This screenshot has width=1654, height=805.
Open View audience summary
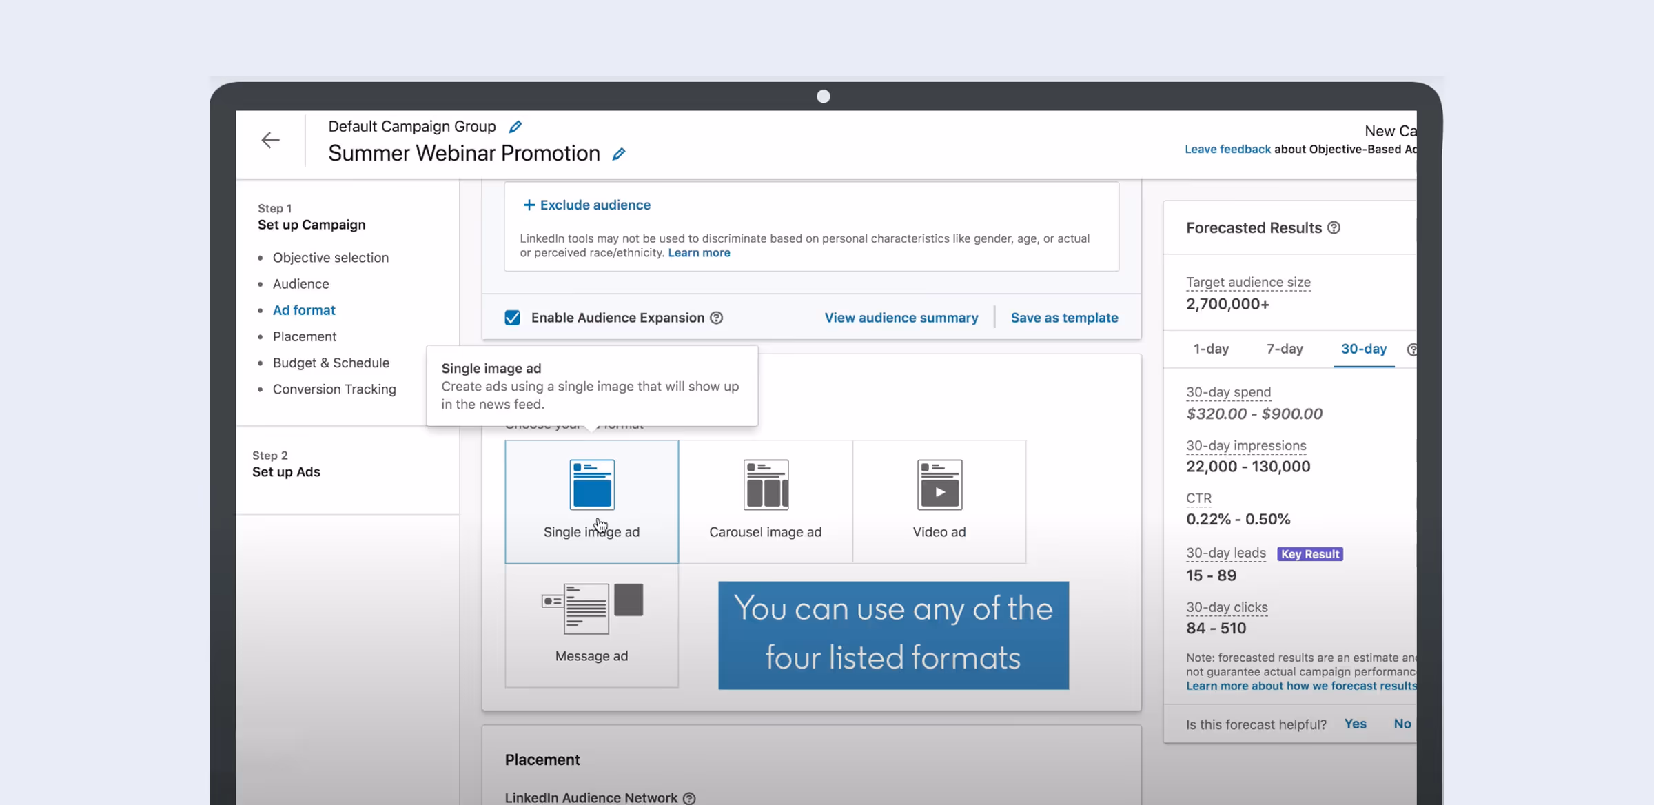901,318
